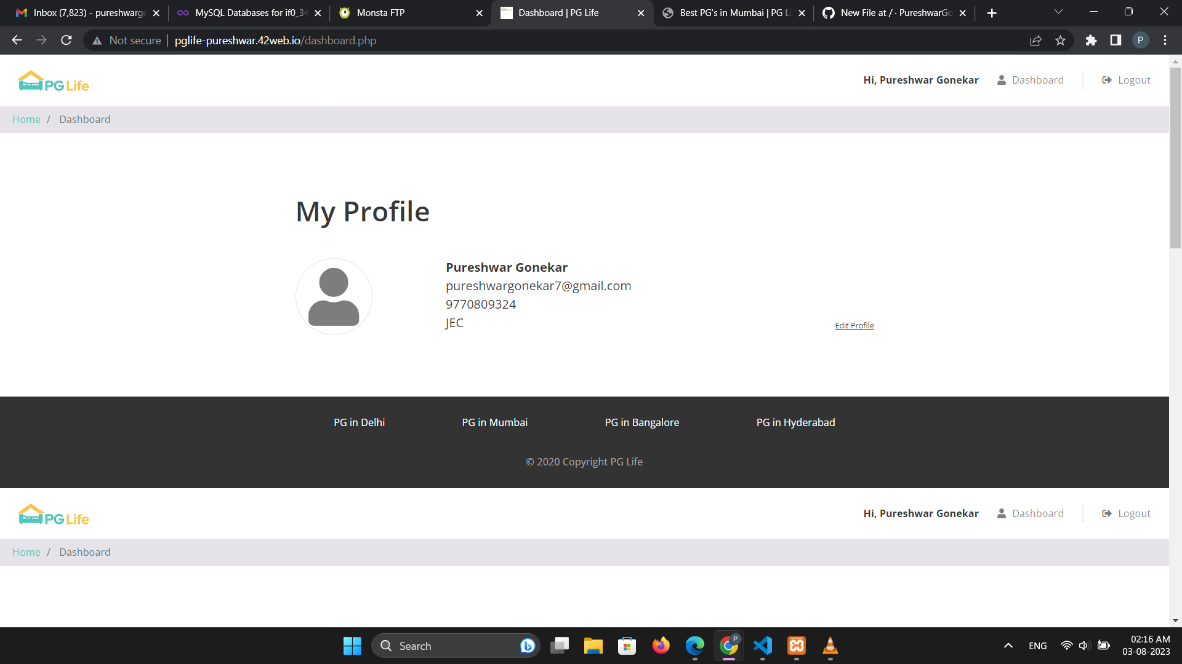Expand the hidden icons tray arrow

pyautogui.click(x=1008, y=646)
